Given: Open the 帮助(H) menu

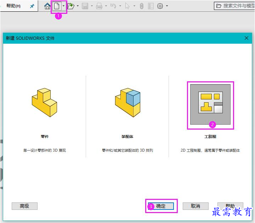Looking at the screenshot, I should pyautogui.click(x=13, y=6).
